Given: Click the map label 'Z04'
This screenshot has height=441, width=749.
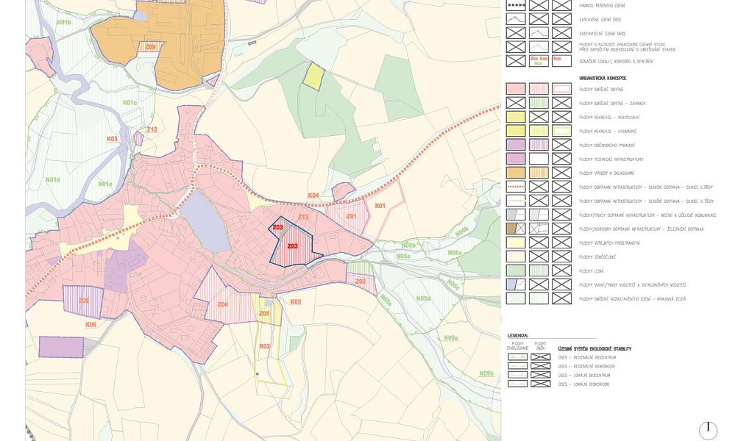Looking at the screenshot, I should pos(223,304).
